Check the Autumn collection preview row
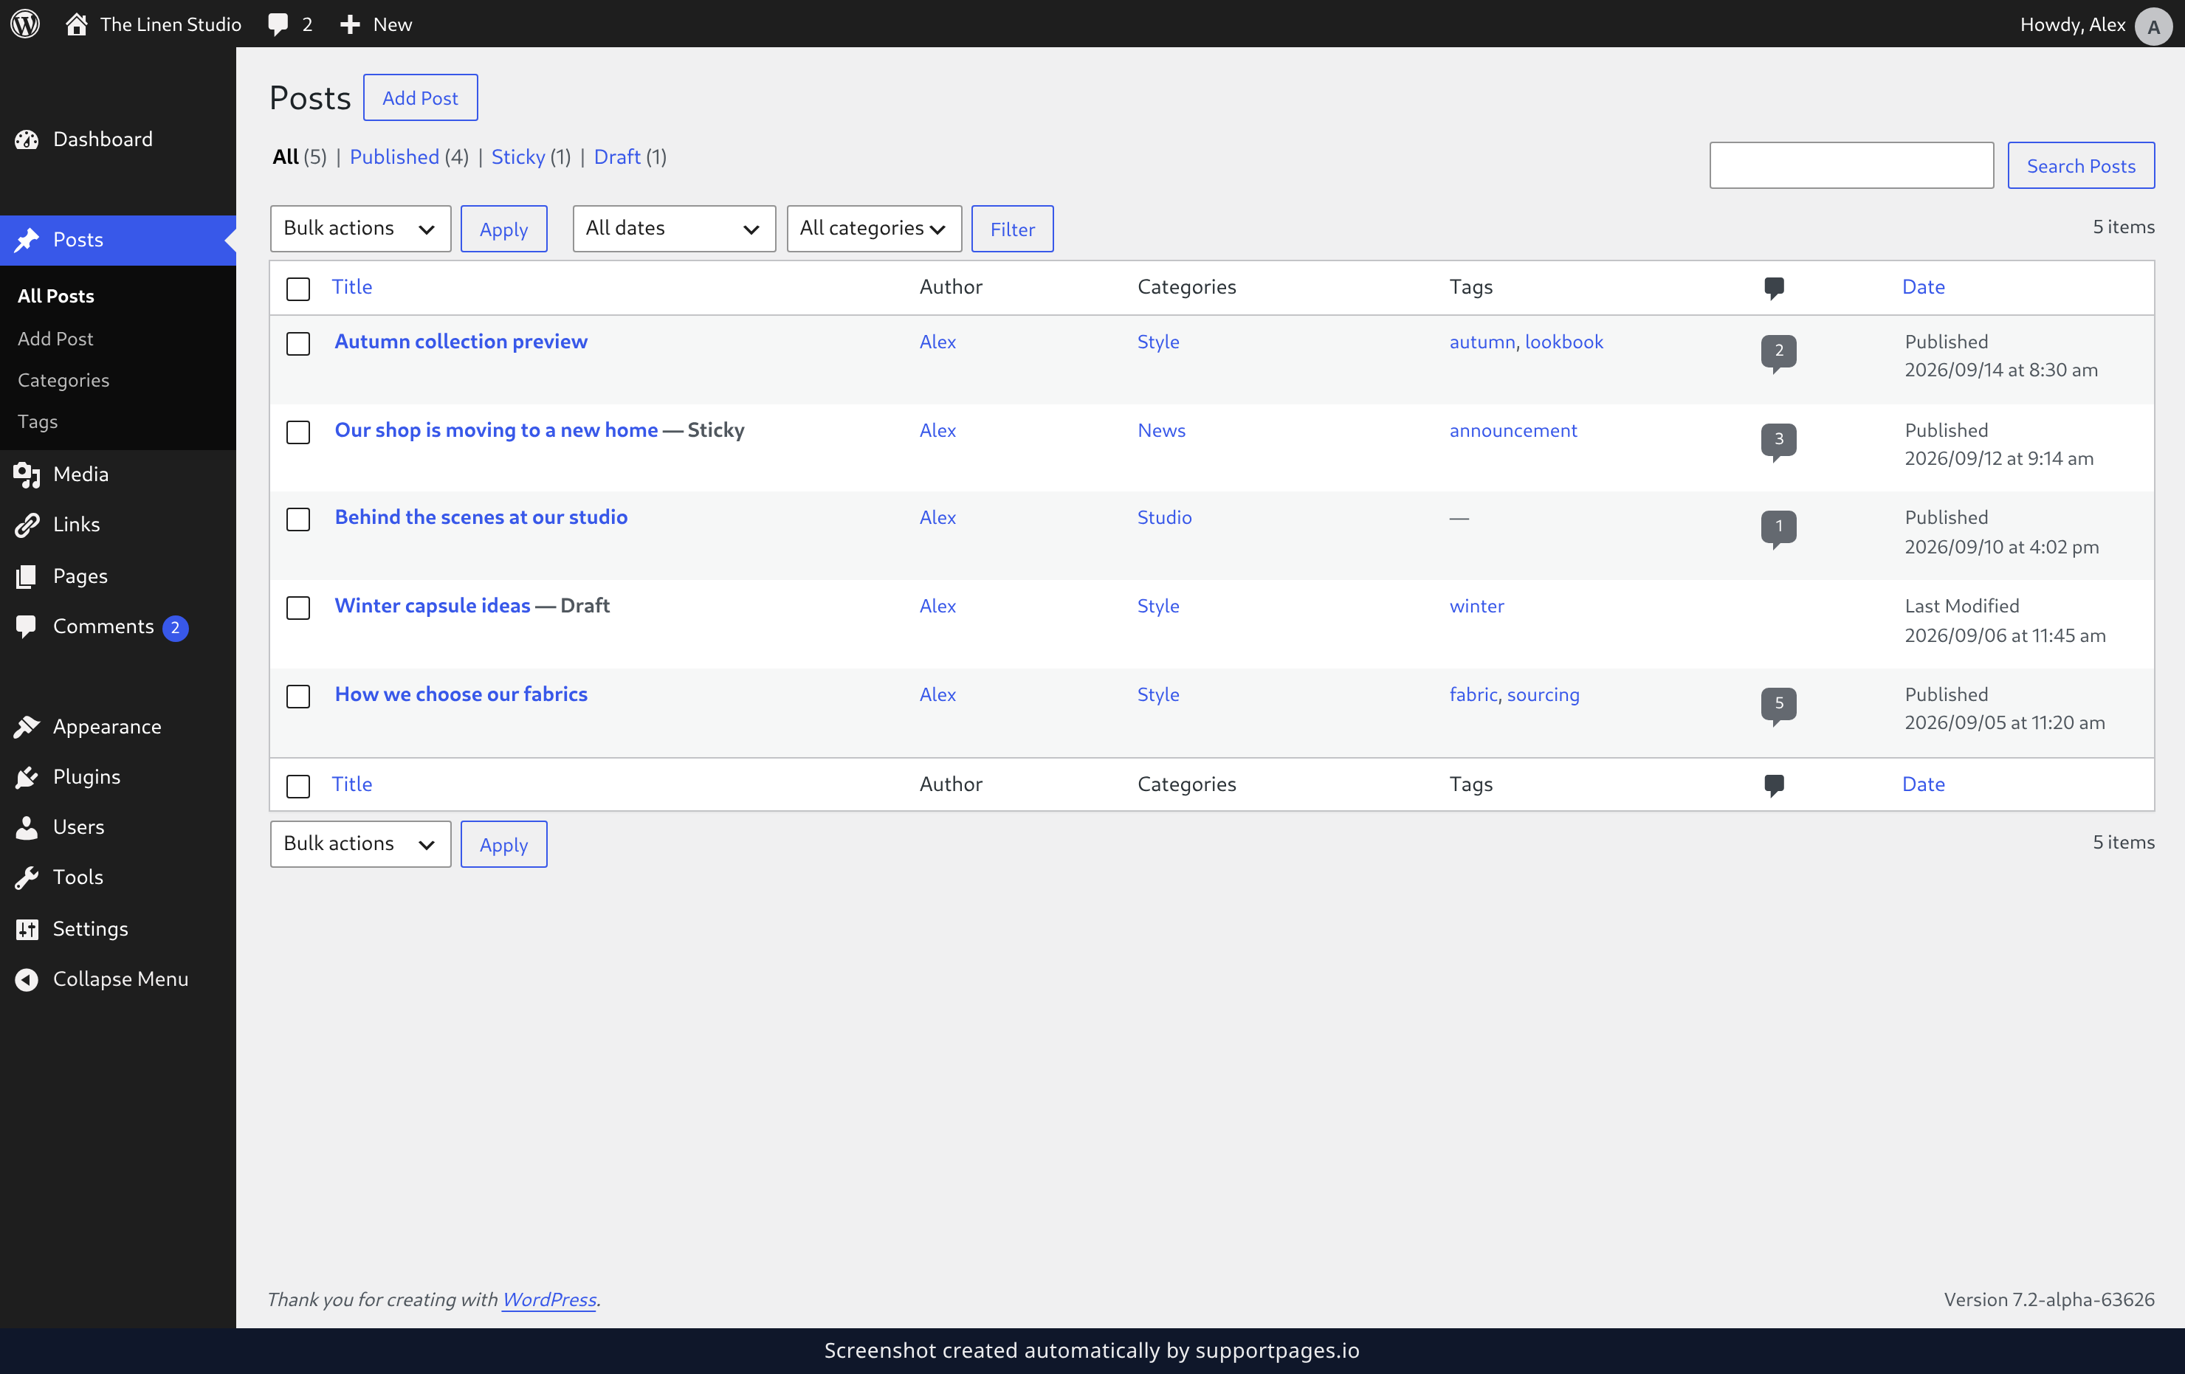This screenshot has height=1374, width=2185. 297,344
